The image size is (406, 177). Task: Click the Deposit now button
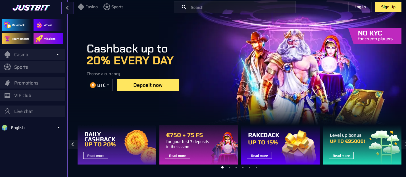[x=148, y=85]
